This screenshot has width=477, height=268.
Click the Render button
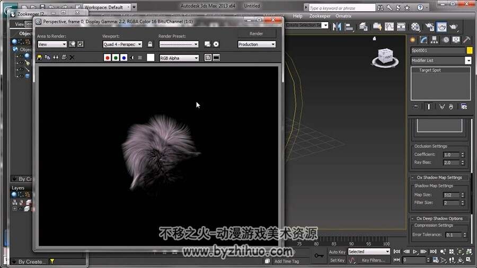point(256,34)
